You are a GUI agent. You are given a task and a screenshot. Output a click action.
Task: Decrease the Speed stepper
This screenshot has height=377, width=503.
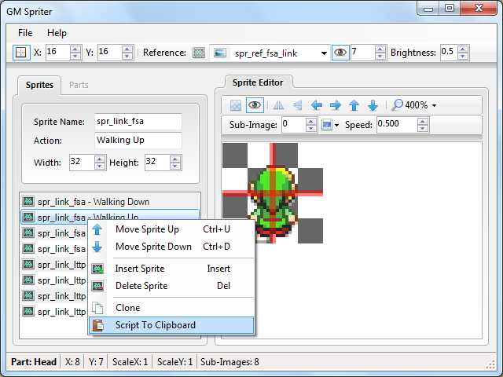423,128
